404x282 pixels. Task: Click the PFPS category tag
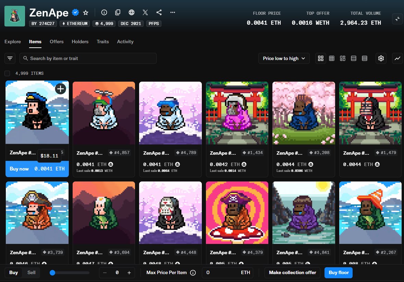click(154, 23)
